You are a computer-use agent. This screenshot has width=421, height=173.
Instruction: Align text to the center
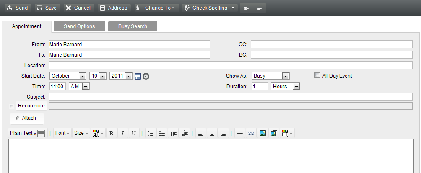pyautogui.click(x=212, y=134)
